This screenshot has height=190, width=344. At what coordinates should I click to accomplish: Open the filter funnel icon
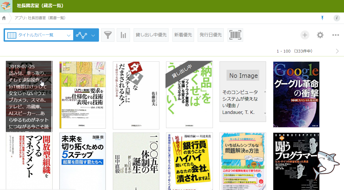[x=108, y=35]
